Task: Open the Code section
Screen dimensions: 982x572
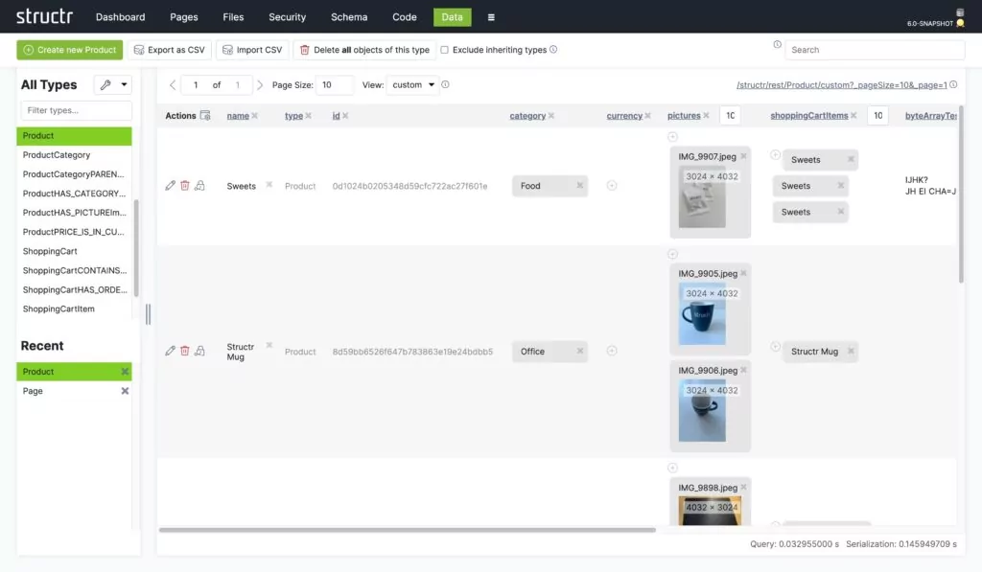Action: point(405,17)
